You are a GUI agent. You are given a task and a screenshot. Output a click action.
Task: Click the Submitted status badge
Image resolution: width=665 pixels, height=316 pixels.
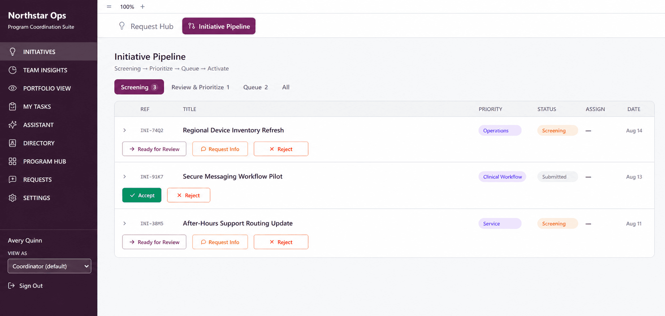click(558, 177)
